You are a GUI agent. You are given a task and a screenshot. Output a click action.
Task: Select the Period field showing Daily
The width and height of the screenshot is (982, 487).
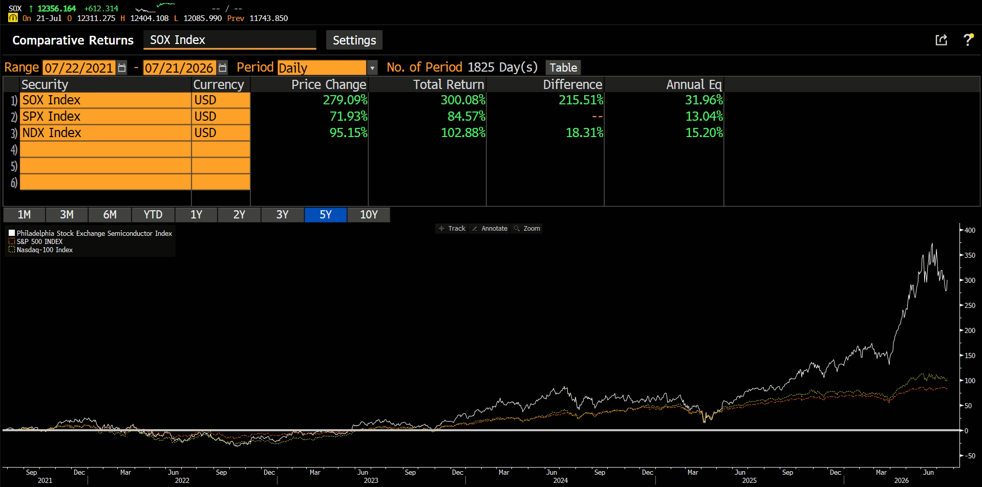click(322, 68)
